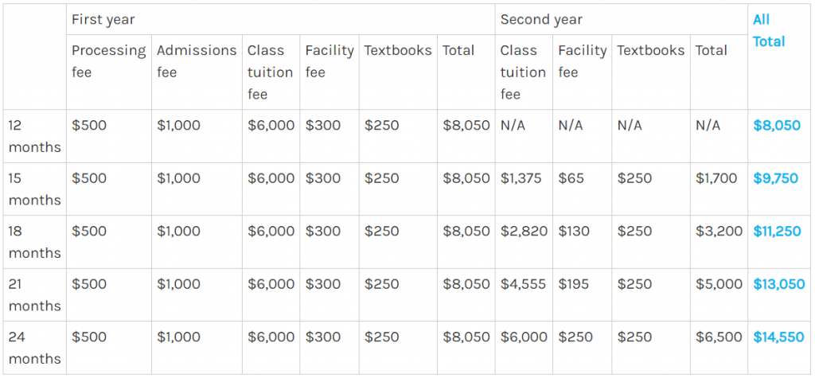Select the "21 months" row label
Screen dimensions: 815x378
(x=34, y=294)
